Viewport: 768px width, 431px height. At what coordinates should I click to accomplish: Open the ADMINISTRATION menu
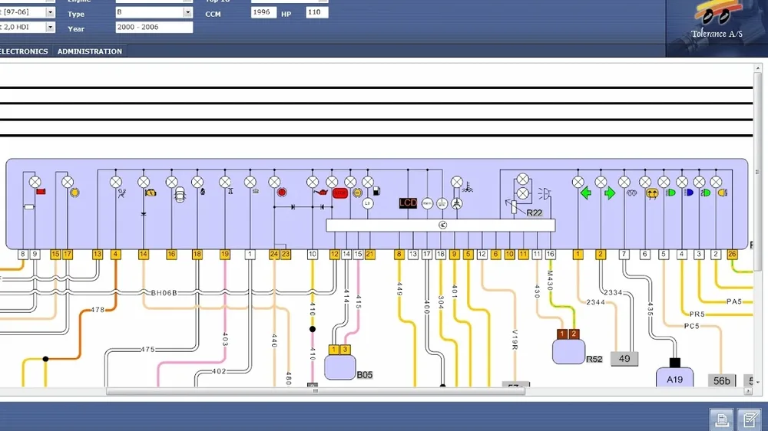[x=90, y=51]
